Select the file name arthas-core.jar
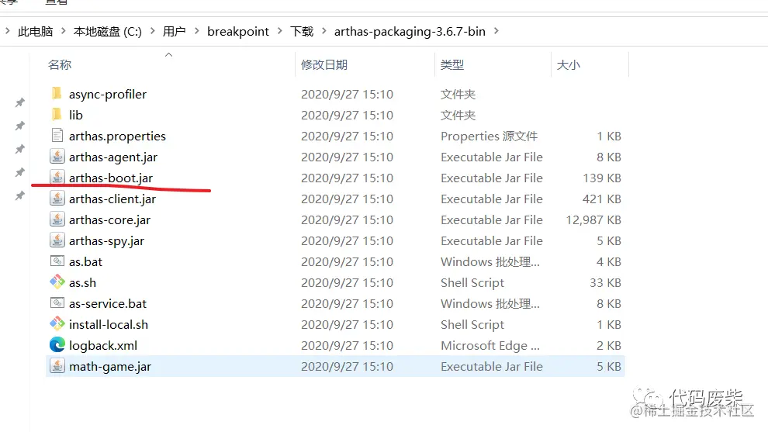Screen dimensions: 768x432 coord(109,220)
